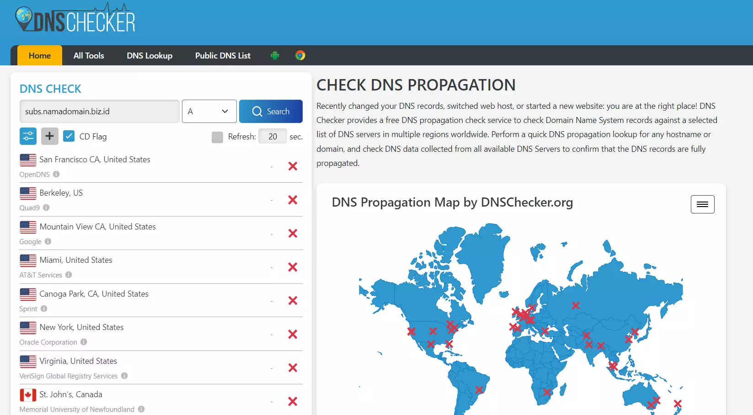Click the US flag beside San Francisco
Screen dimensions: 753x415
[x=28, y=160]
